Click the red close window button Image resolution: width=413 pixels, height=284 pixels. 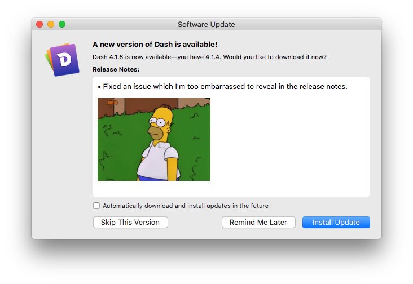39,24
